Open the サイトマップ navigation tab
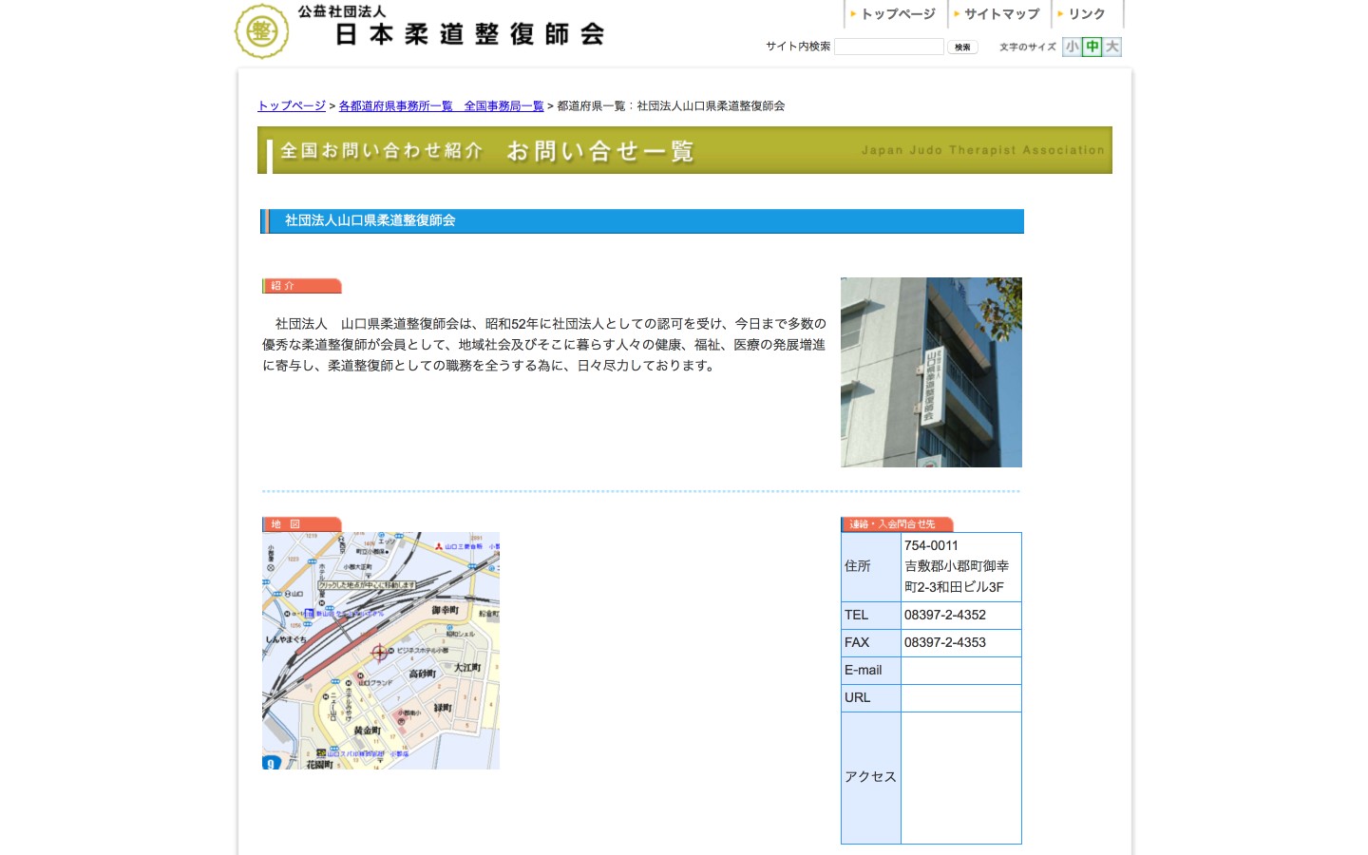This screenshot has height=855, width=1368. [x=997, y=14]
